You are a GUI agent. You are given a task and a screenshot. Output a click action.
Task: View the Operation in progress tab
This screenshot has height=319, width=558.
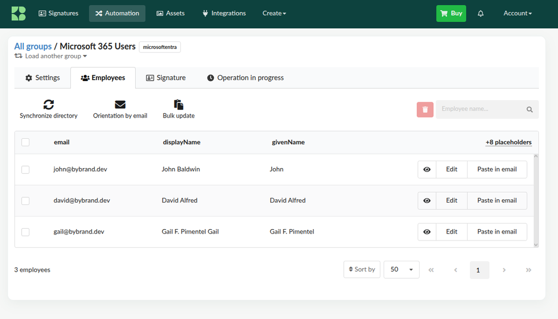point(246,78)
